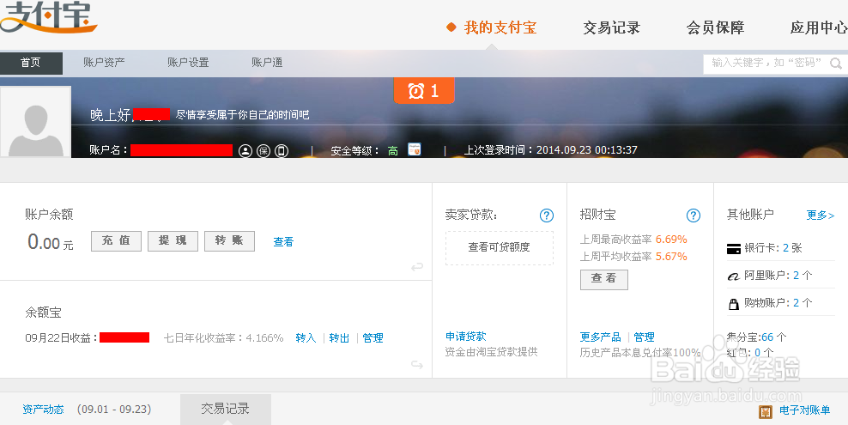Click 转入 link for 余额宝
Viewport: 848px width, 425px height.
coord(306,338)
